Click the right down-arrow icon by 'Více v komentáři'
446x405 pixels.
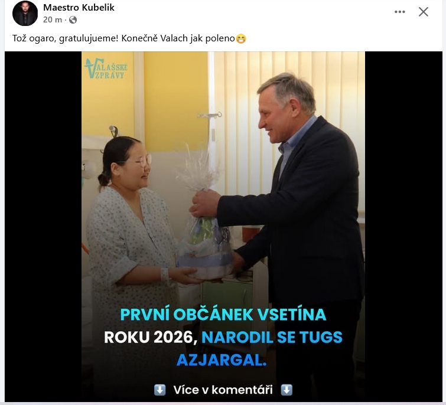coord(287,390)
